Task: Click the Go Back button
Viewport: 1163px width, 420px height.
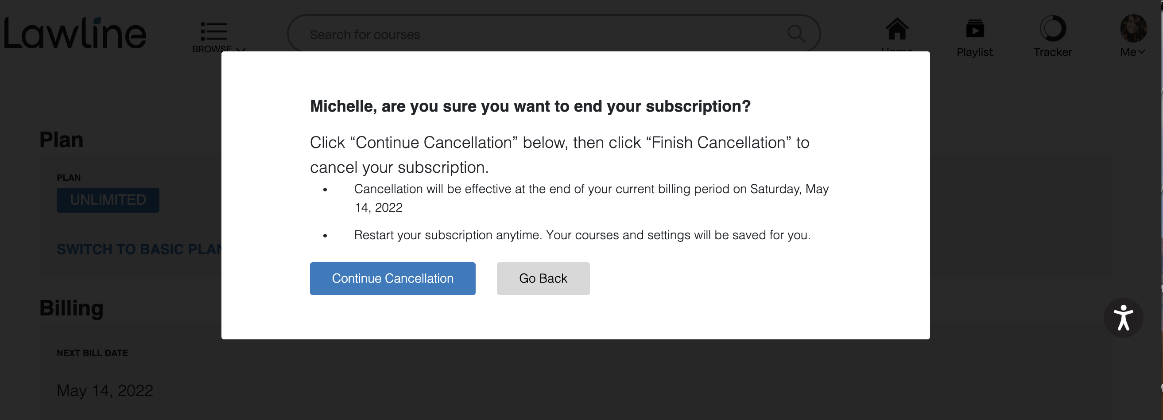Action: pos(543,278)
